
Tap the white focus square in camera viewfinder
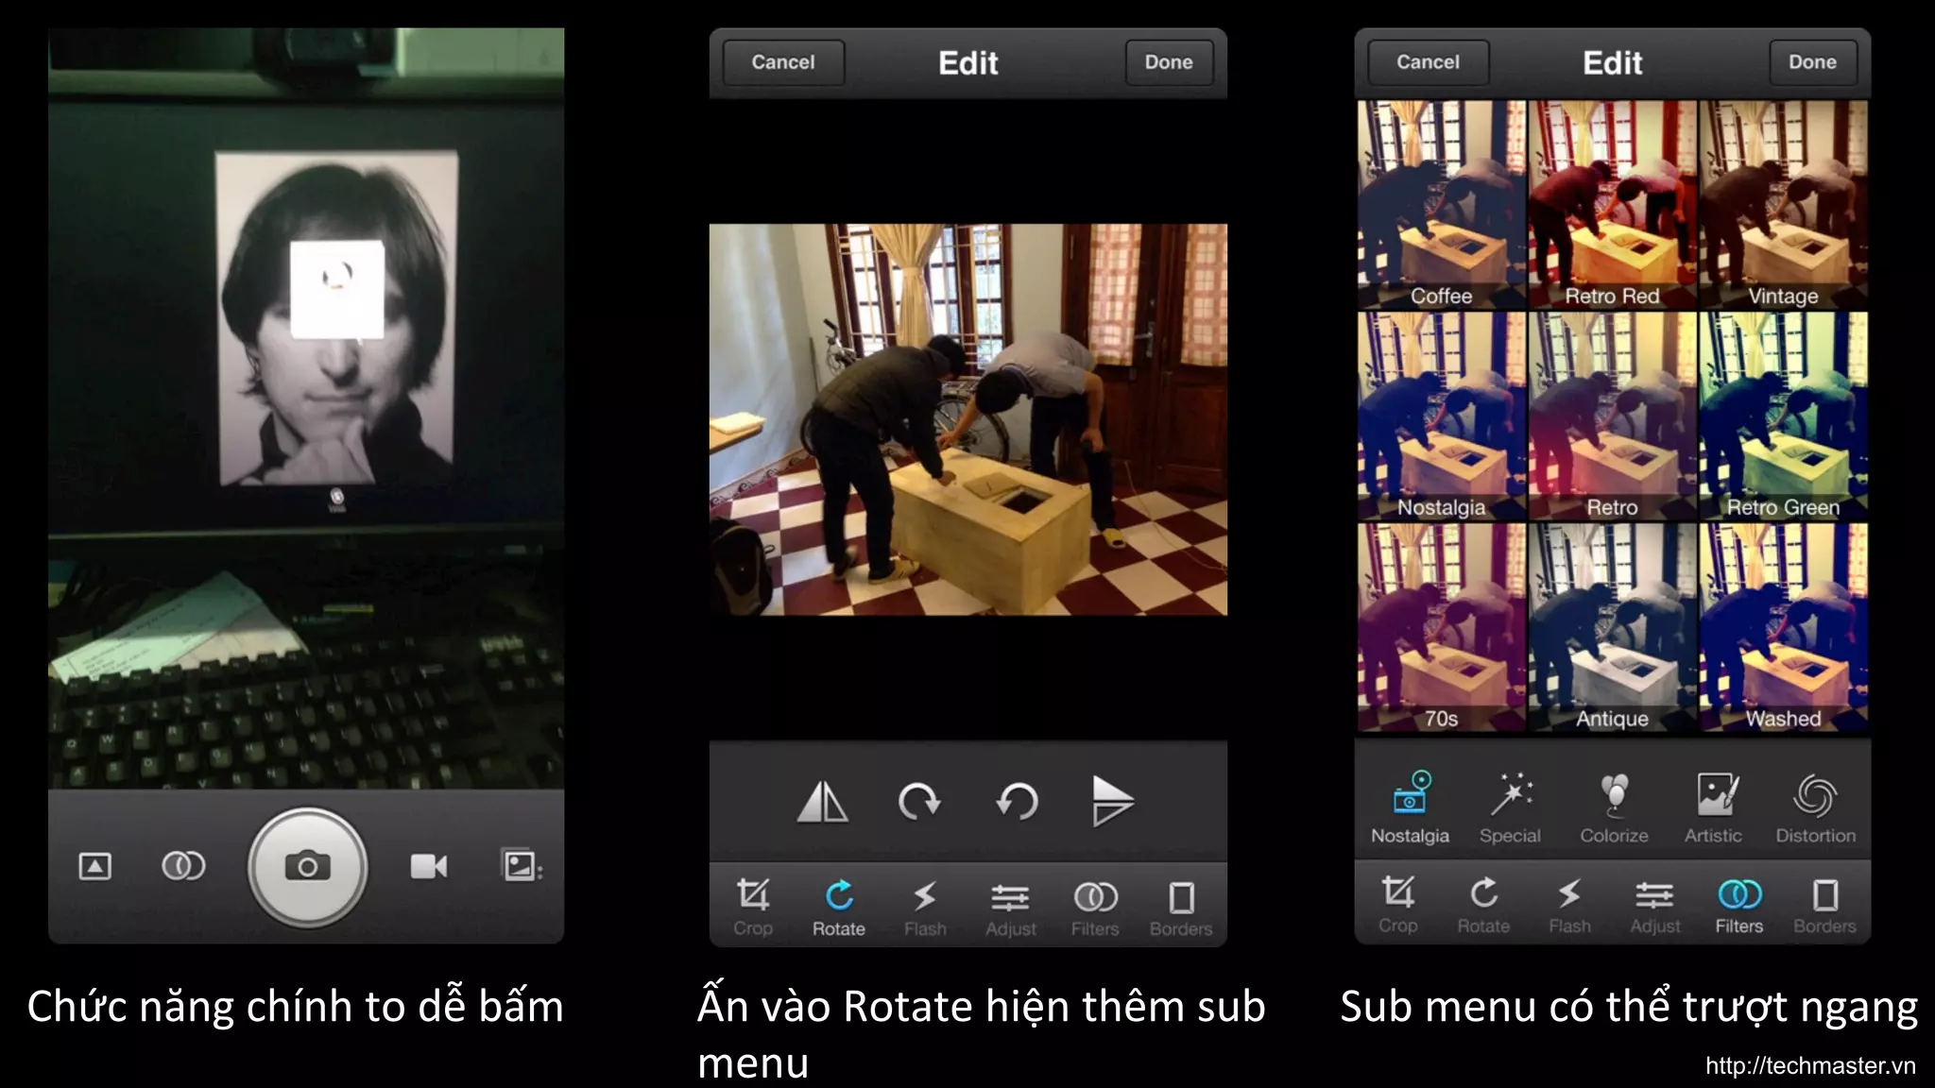(337, 289)
